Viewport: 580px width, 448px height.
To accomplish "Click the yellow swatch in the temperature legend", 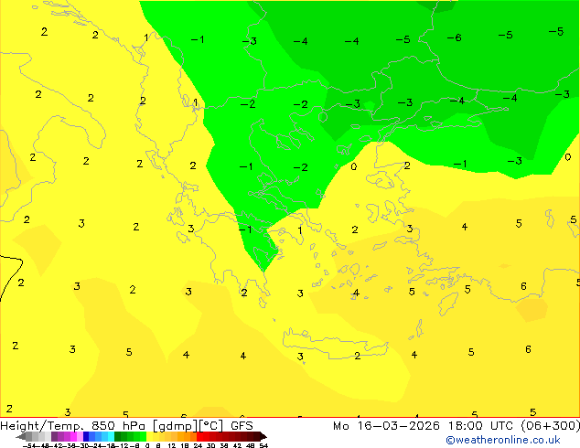I will pos(150,436).
